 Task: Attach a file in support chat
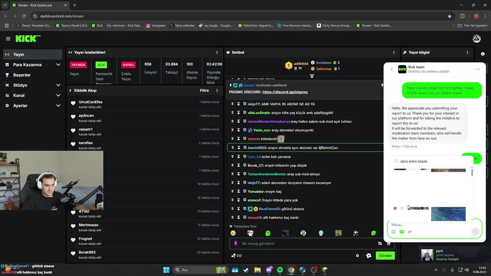click(x=410, y=232)
